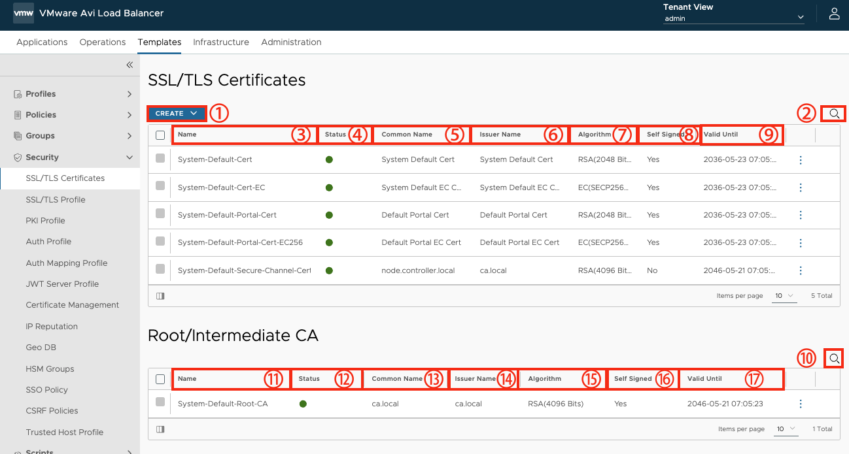This screenshot has width=849, height=454.
Task: Click RSA(4096 Bits) algorithm cell of Root CA
Action: (x=555, y=404)
